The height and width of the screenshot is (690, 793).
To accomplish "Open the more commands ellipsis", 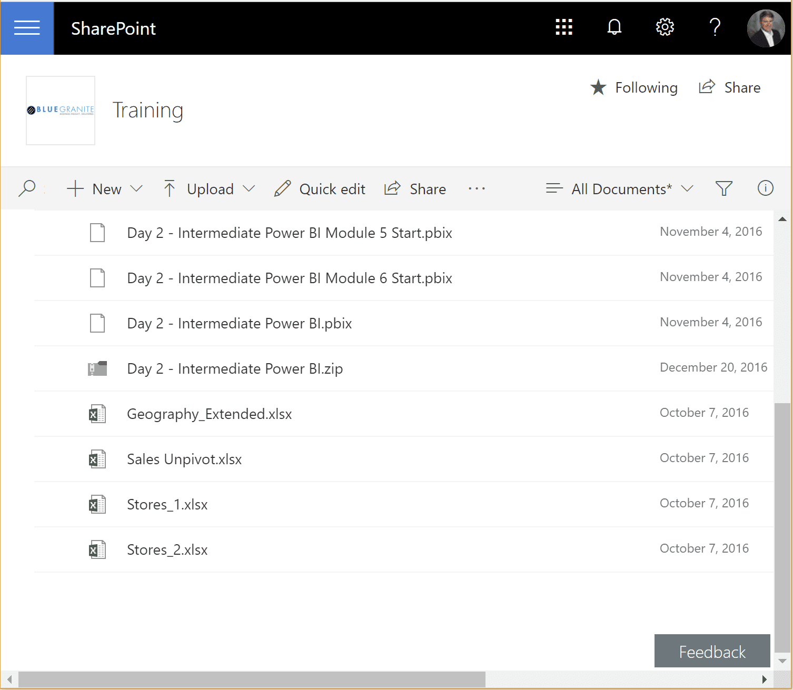I will (477, 188).
